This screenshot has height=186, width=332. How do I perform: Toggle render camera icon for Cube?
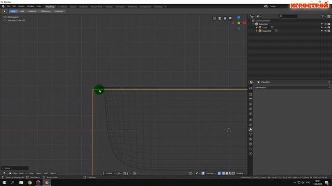point(329,27)
